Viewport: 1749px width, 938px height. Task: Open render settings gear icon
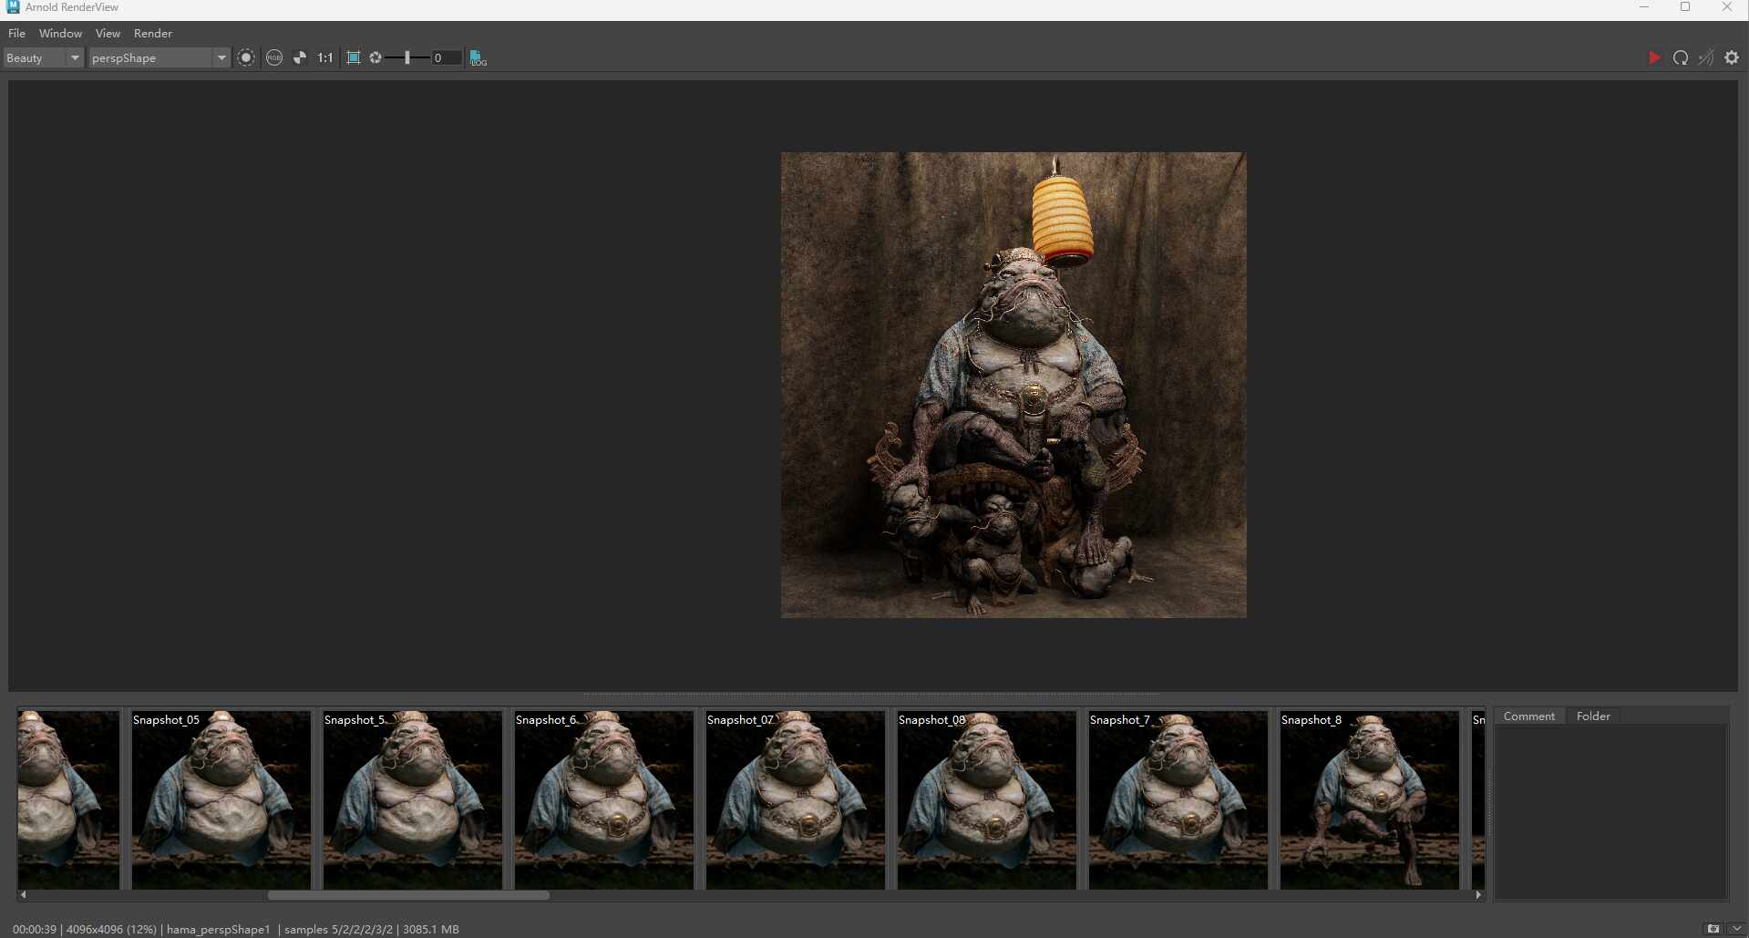pos(1732,57)
